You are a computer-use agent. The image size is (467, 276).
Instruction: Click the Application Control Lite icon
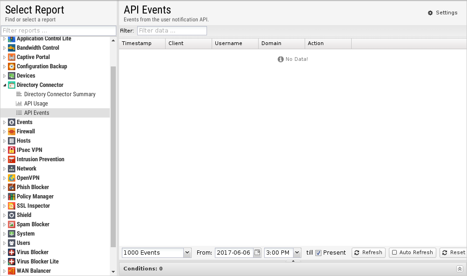(11, 39)
